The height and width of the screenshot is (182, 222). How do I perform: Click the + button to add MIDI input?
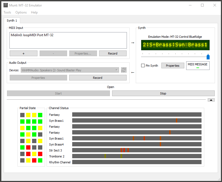tap(23, 53)
